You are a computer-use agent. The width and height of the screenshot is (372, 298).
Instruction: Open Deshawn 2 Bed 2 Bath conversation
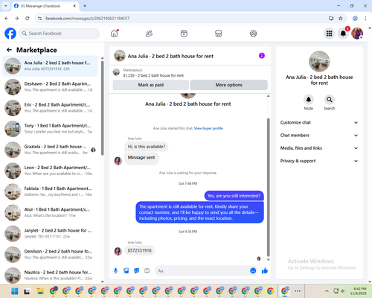pyautogui.click(x=50, y=87)
